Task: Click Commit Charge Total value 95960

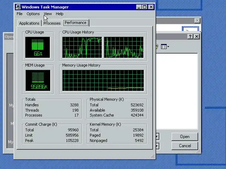Action: pyautogui.click(x=73, y=130)
